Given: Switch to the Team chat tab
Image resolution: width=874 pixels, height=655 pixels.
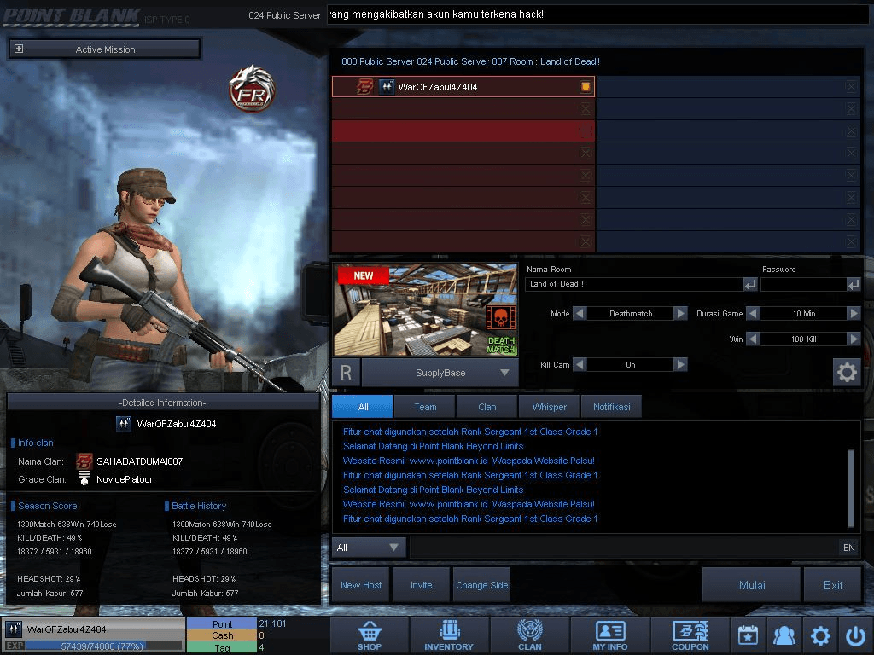Looking at the screenshot, I should (x=425, y=407).
